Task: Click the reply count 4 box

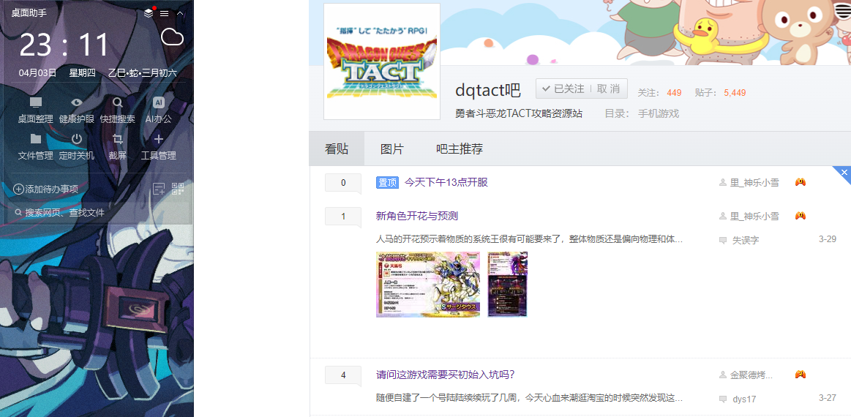Action: coord(343,375)
